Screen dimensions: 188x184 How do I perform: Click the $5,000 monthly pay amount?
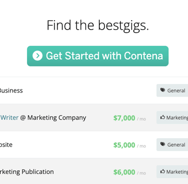(x=124, y=145)
